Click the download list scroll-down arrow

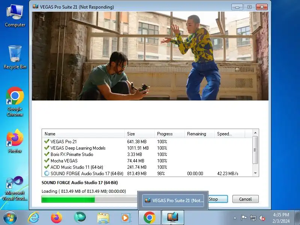[x=255, y=173]
